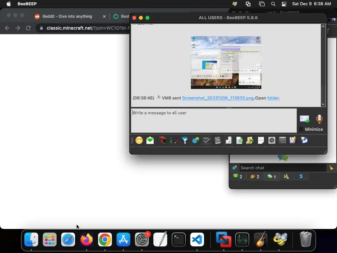Click the browser back arrow
Viewport: 337px width, 253px height.
[x=7, y=28]
